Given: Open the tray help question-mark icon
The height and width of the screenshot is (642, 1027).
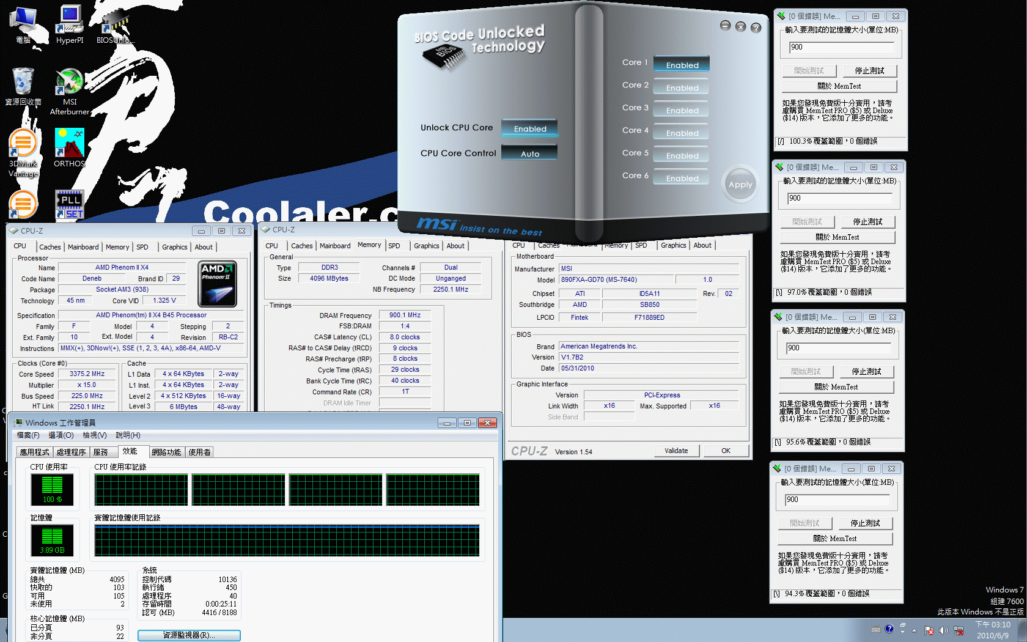Looking at the screenshot, I should point(889,629).
